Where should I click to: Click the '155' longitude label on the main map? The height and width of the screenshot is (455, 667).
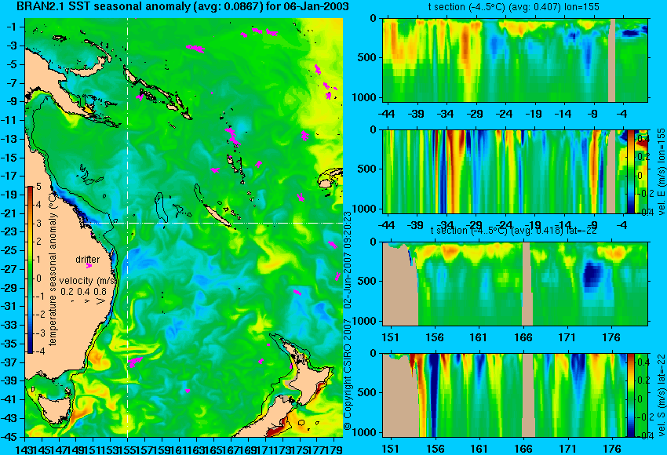[x=128, y=449]
